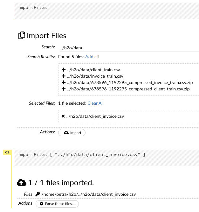This screenshot has width=199, height=212.
Task: Click the gear icon in Parse button
Action: click(x=41, y=204)
